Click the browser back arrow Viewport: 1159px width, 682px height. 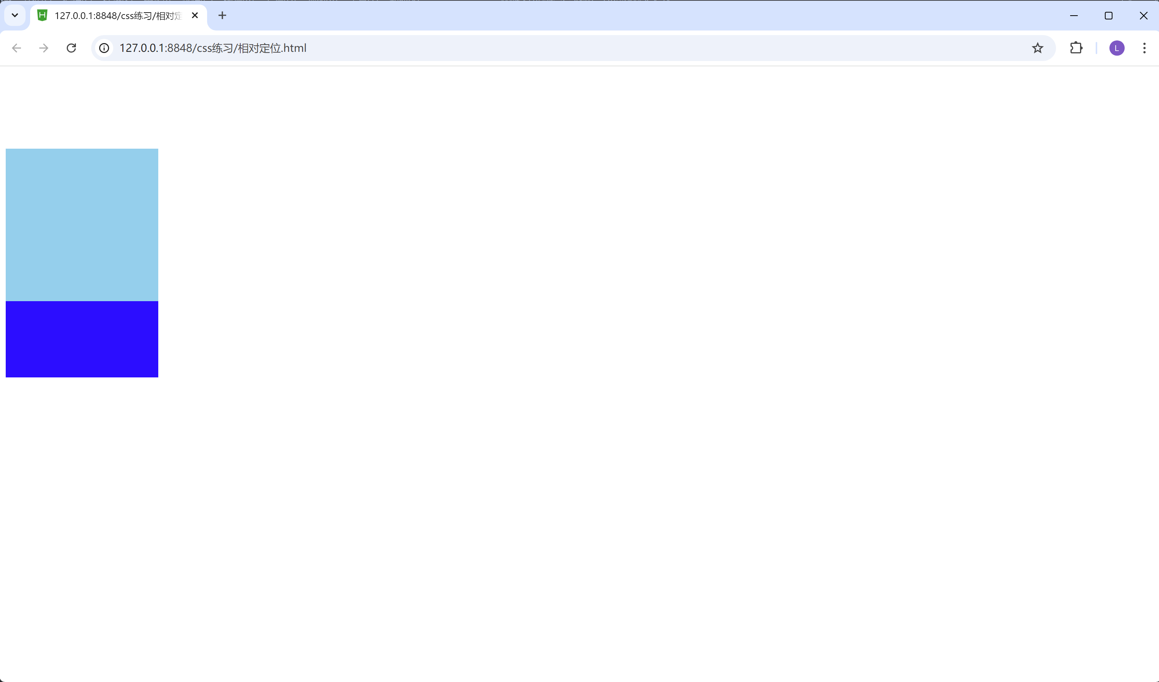pyautogui.click(x=16, y=48)
